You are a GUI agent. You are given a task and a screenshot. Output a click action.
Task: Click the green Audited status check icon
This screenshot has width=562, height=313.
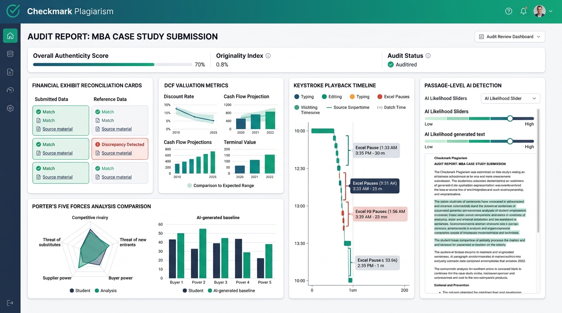(x=390, y=64)
